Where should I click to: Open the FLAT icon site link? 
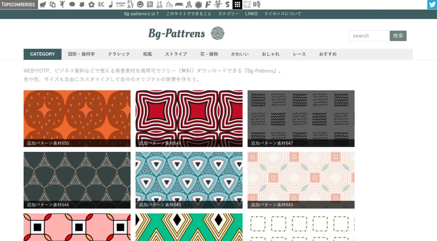pos(130,4)
